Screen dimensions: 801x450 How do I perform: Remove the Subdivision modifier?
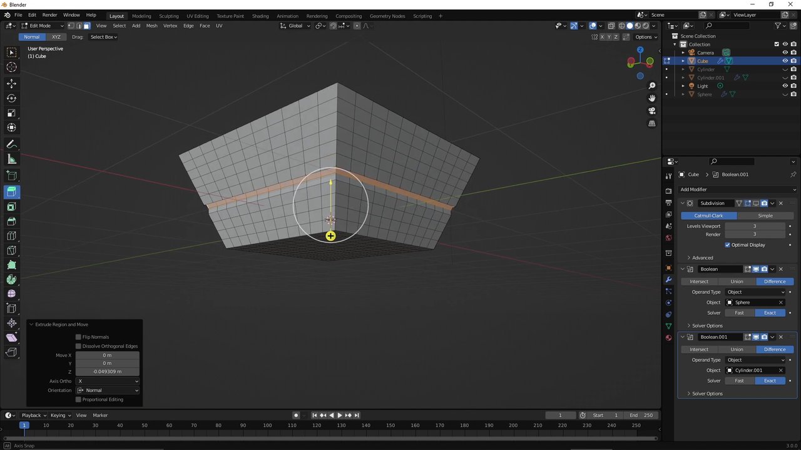click(780, 203)
